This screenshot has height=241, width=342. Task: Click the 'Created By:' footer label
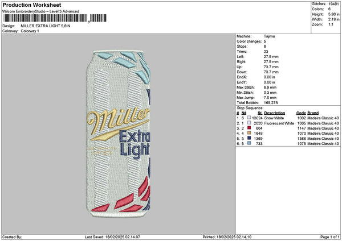(x=12, y=237)
